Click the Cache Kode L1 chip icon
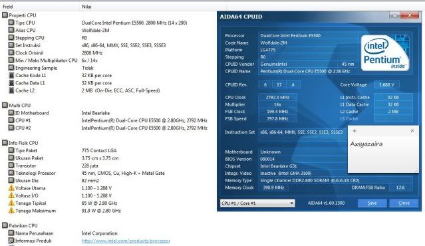The width and height of the screenshot is (425, 246). tap(11, 75)
